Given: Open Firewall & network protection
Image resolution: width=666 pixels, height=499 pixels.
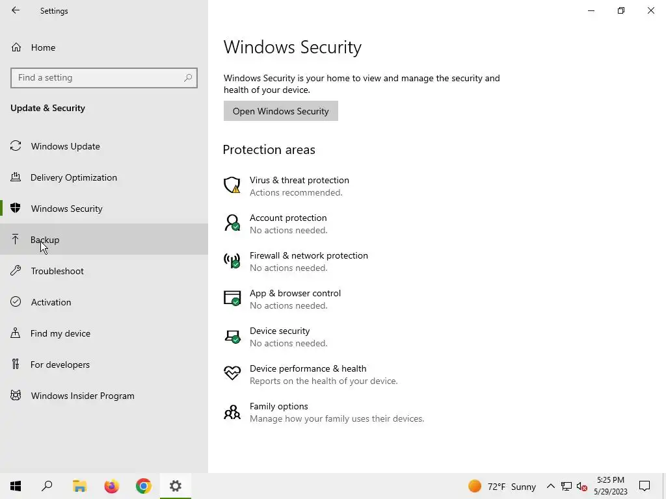Looking at the screenshot, I should click(309, 255).
